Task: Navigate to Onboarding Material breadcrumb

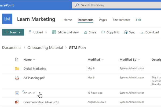Action: [45, 48]
